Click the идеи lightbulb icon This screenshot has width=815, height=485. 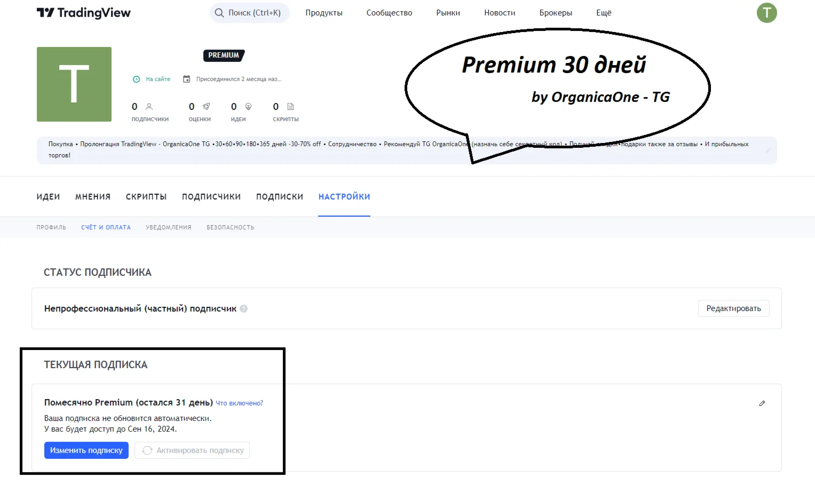[248, 107]
